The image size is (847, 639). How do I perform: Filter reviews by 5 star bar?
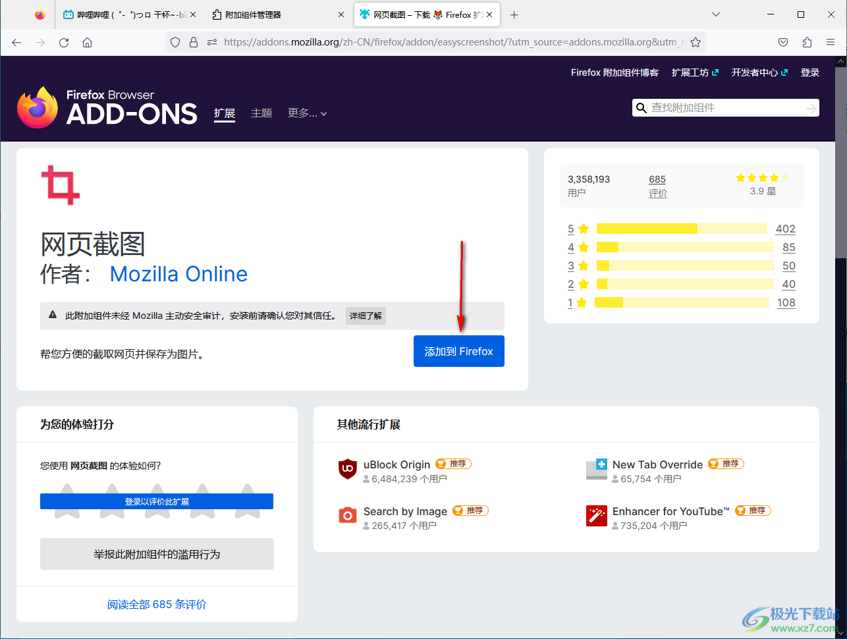point(682,229)
